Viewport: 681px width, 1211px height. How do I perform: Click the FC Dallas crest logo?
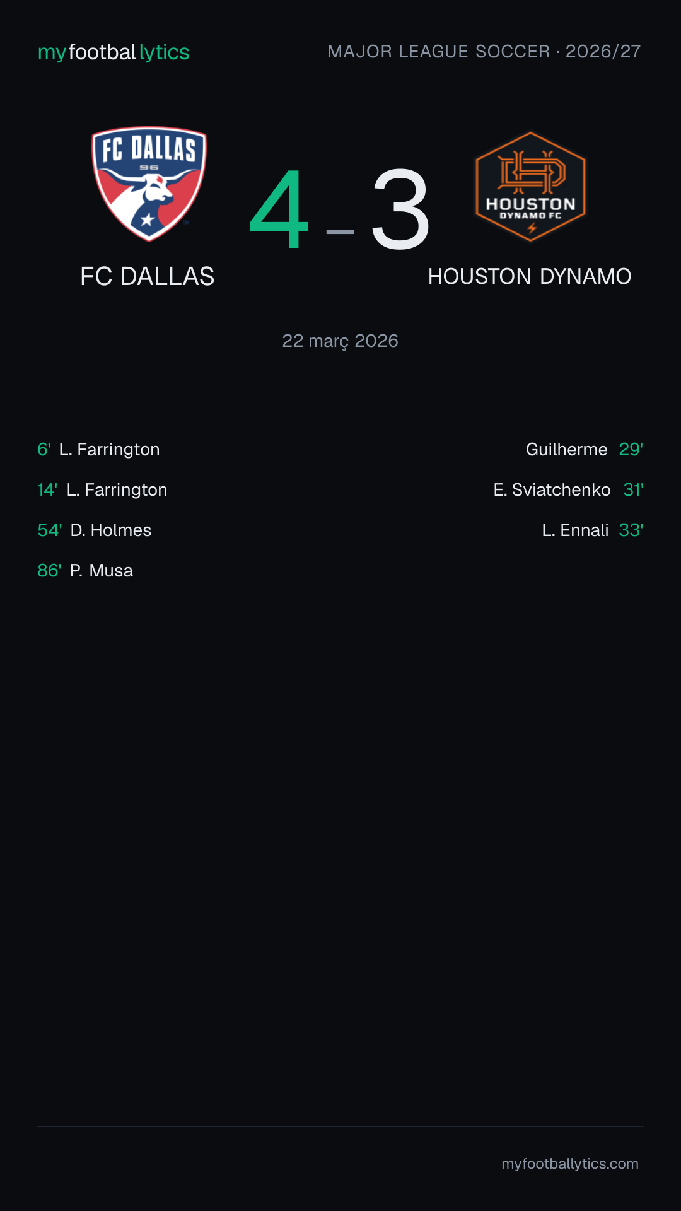point(149,184)
